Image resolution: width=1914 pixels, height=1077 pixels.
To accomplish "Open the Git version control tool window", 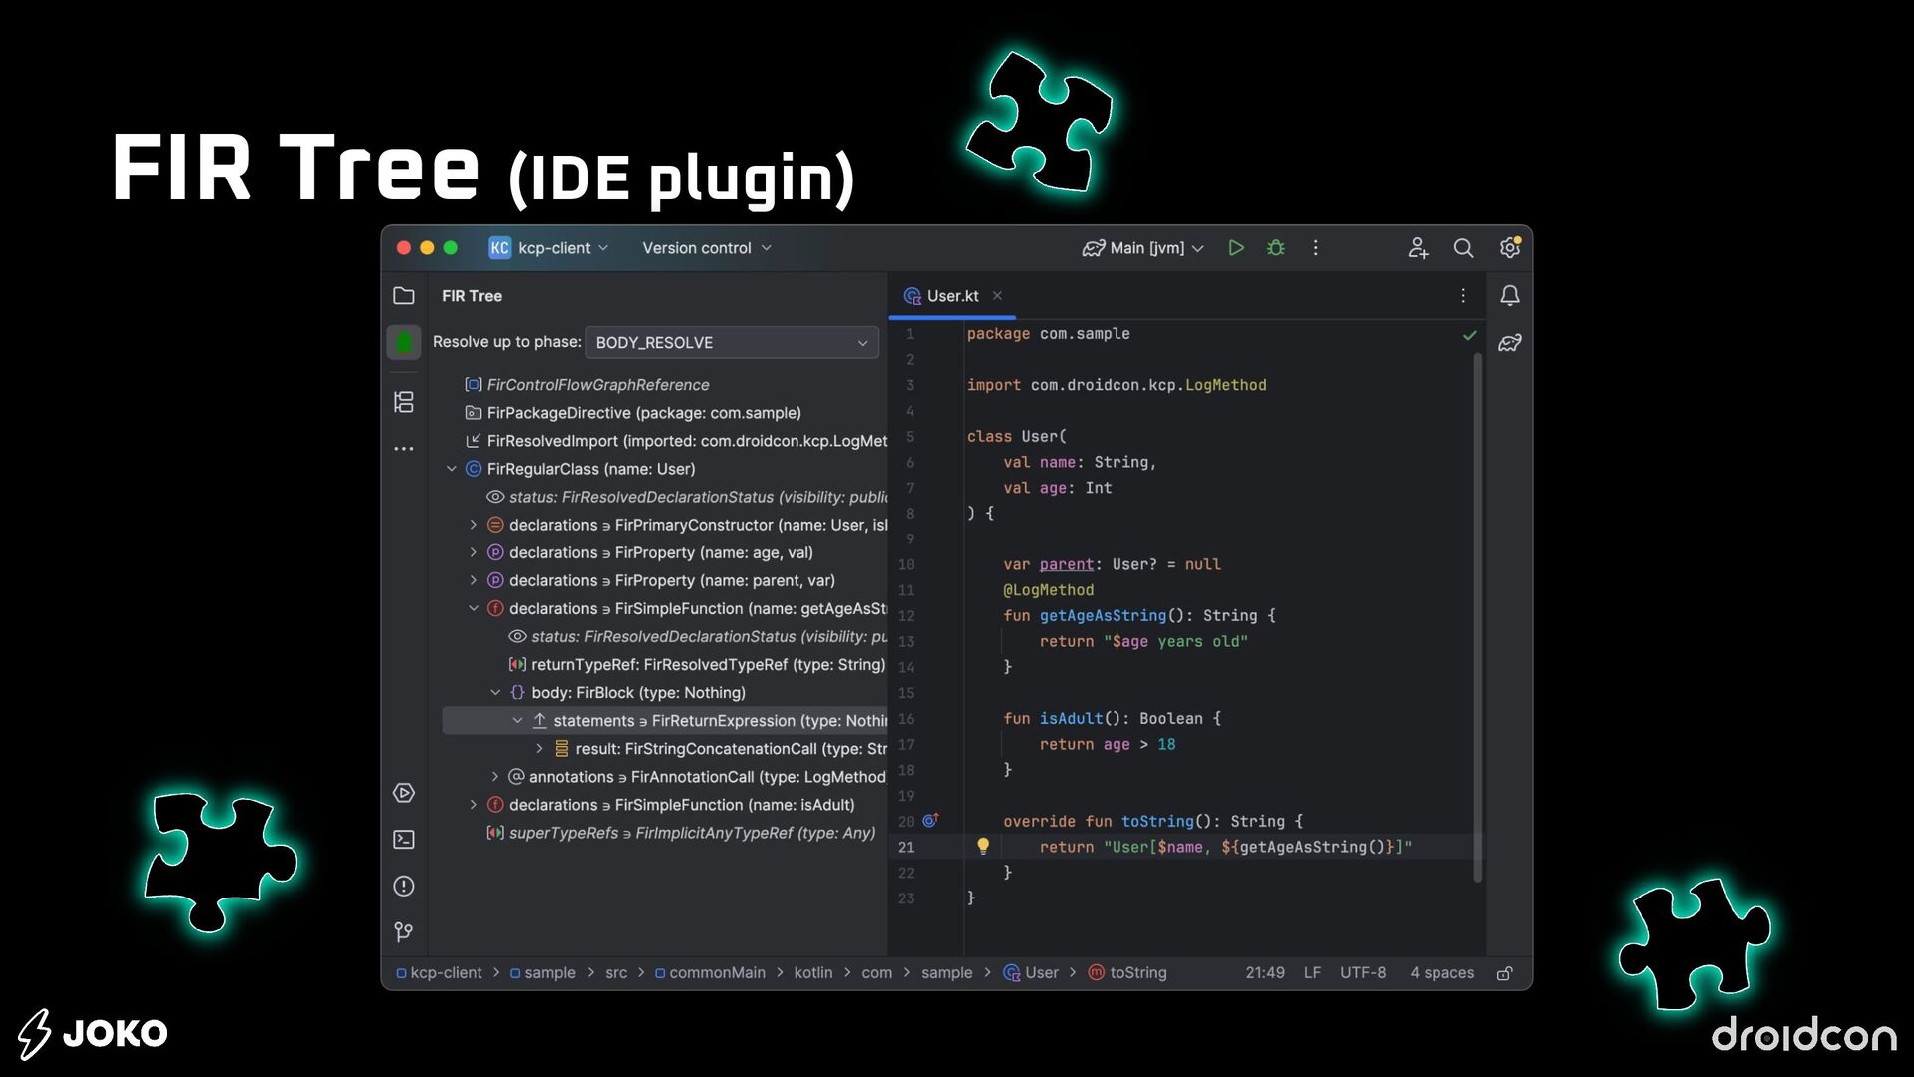I will [x=404, y=932].
